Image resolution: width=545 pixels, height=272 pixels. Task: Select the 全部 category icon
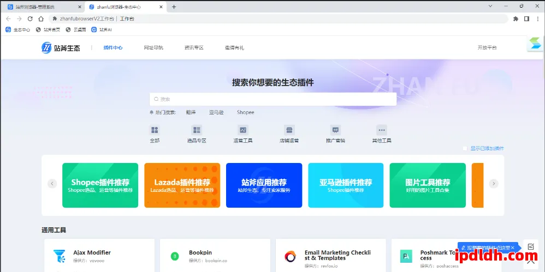click(155, 130)
